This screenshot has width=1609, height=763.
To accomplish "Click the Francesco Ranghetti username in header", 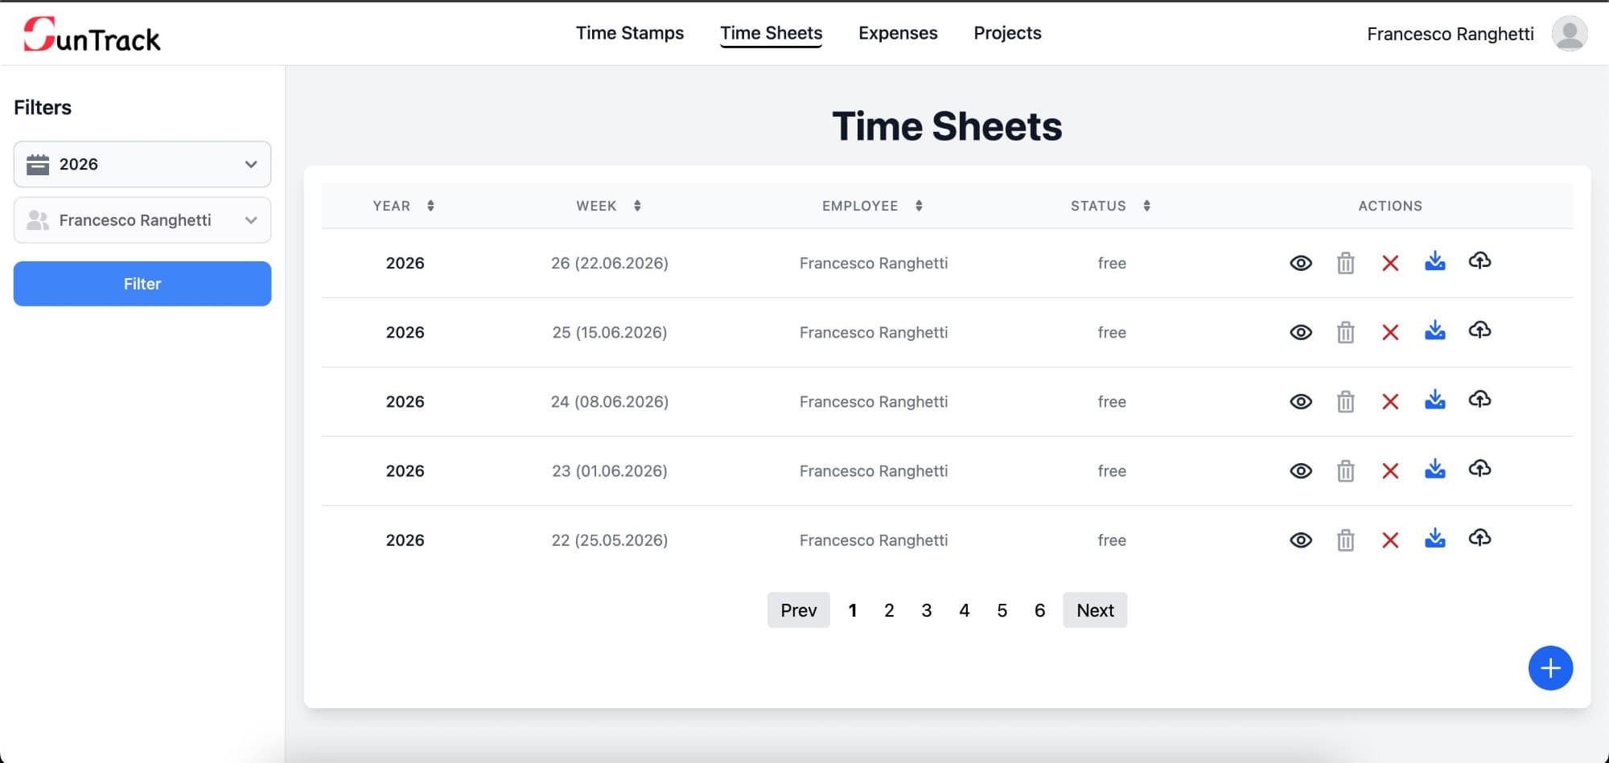I will (x=1450, y=34).
